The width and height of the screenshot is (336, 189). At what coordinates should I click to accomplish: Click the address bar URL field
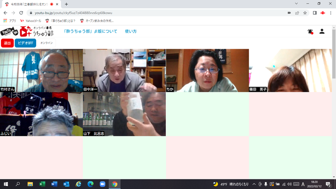pos(159,13)
